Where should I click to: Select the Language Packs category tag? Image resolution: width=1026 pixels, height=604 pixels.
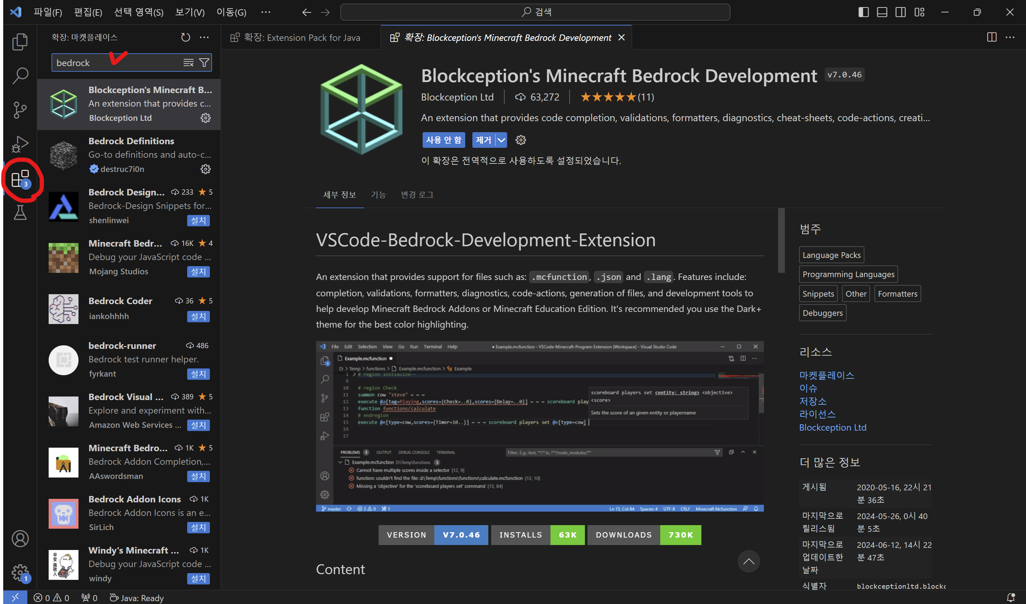coord(831,255)
